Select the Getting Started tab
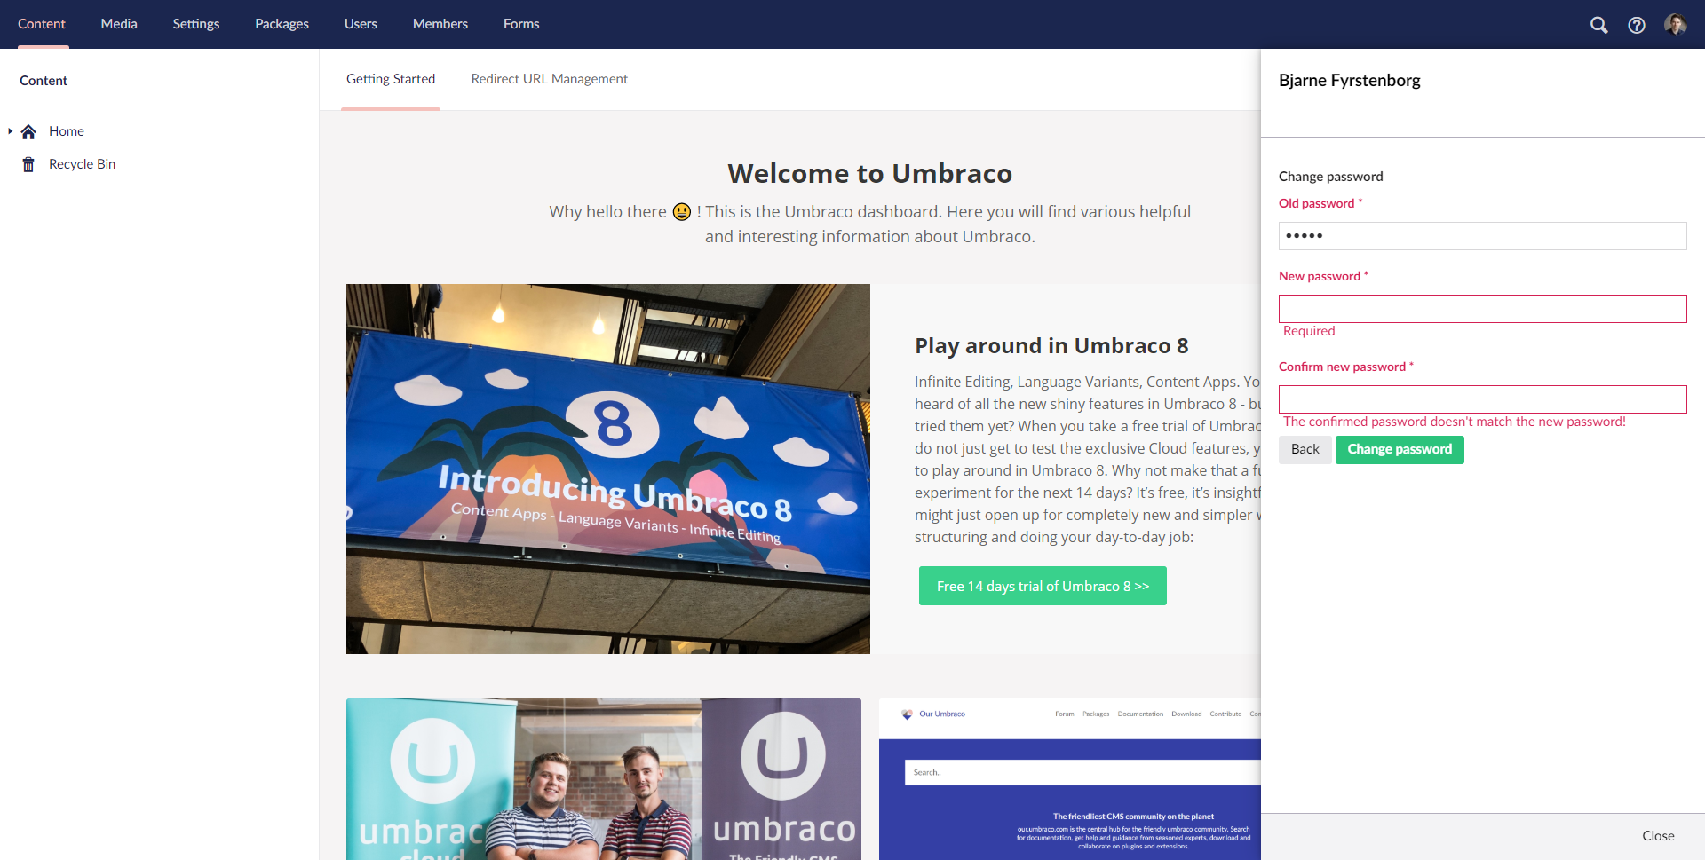The width and height of the screenshot is (1705, 860). pyautogui.click(x=391, y=79)
